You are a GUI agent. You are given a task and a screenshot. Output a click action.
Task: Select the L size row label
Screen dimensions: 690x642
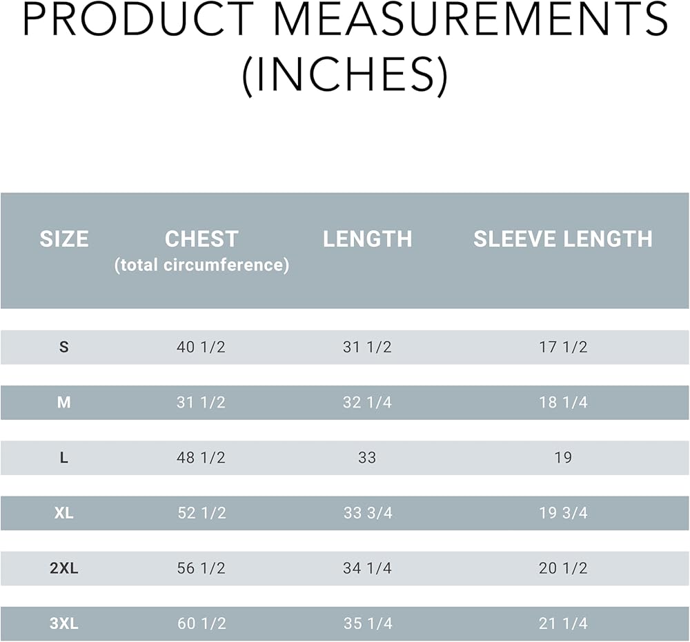[x=64, y=457]
